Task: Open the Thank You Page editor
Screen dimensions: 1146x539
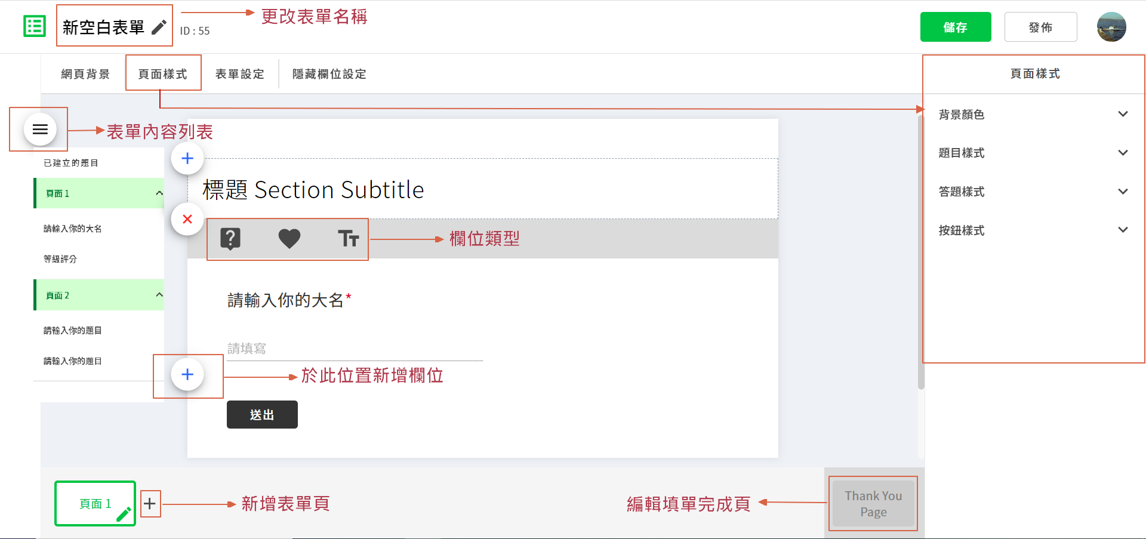Action: pos(873,504)
